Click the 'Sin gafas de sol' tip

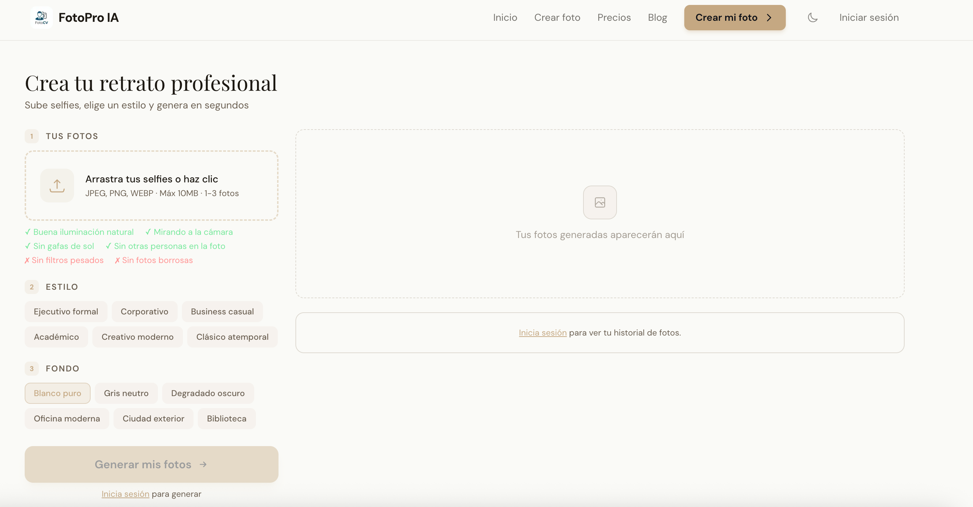pos(59,246)
